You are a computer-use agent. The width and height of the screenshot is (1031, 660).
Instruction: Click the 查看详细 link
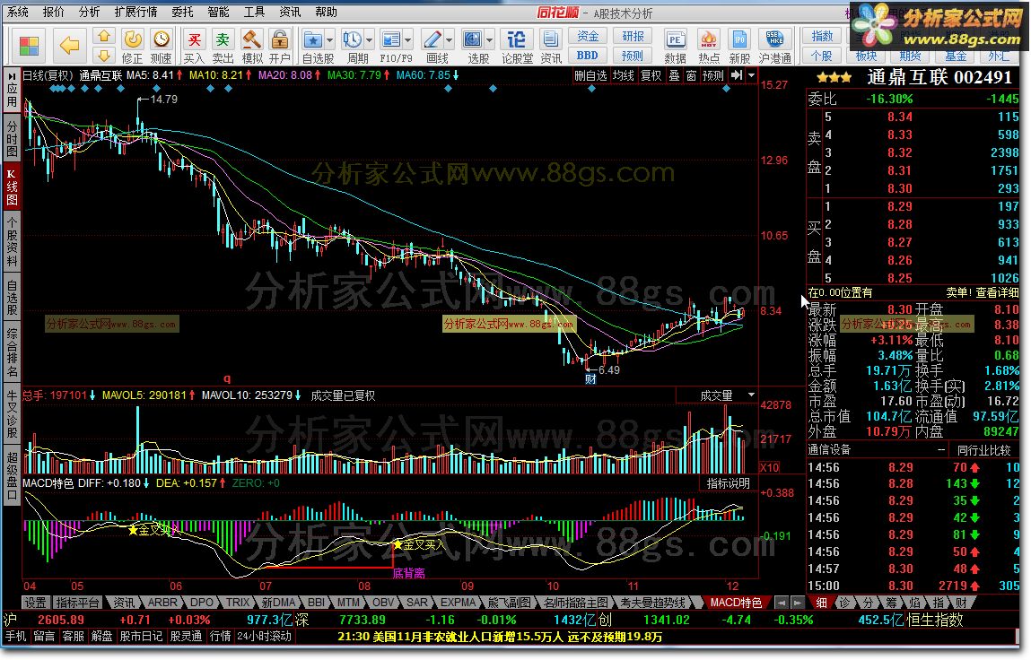[x=997, y=291]
